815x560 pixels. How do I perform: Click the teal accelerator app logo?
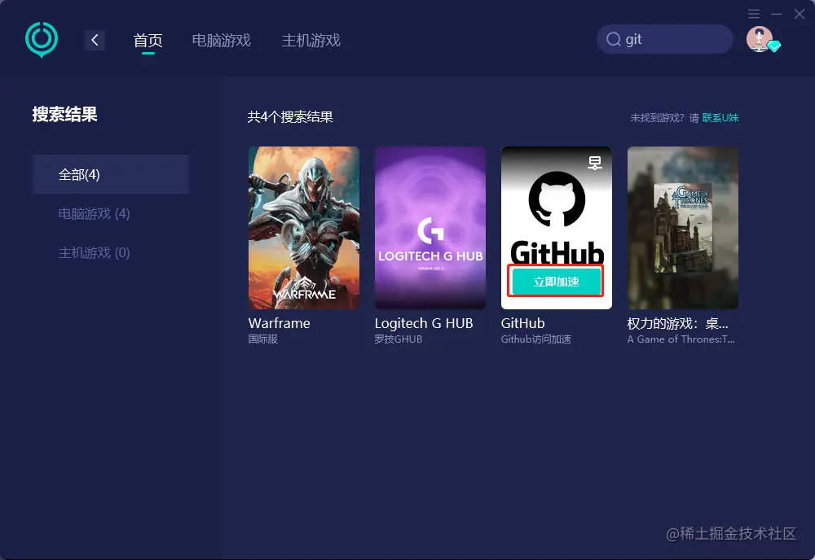pyautogui.click(x=42, y=39)
